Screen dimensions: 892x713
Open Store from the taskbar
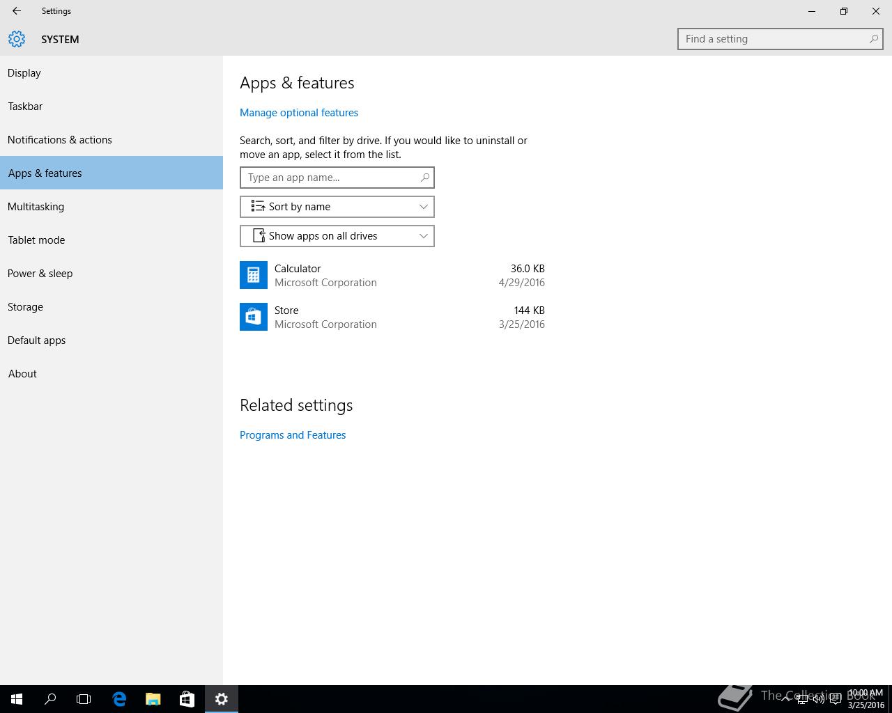187,699
